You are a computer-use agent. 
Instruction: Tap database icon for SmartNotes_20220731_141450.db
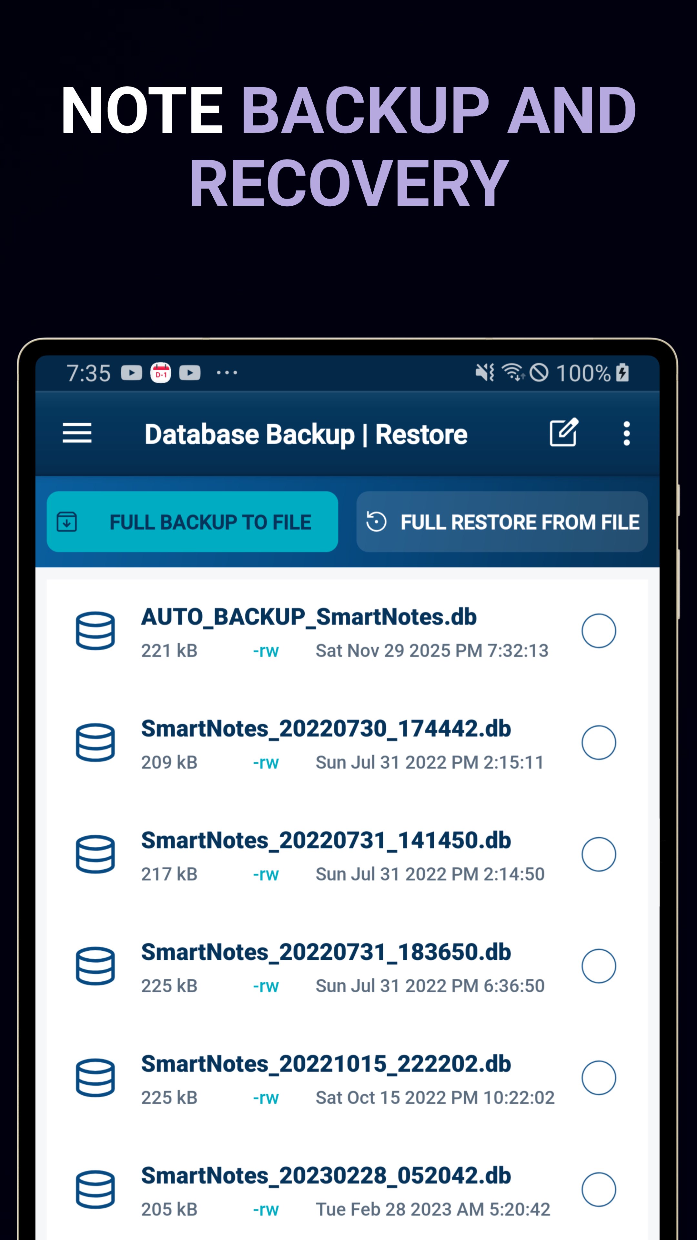coord(95,854)
